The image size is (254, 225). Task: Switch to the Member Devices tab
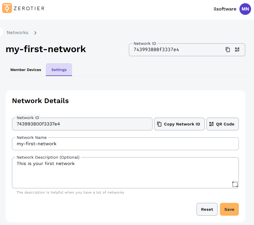[26, 70]
